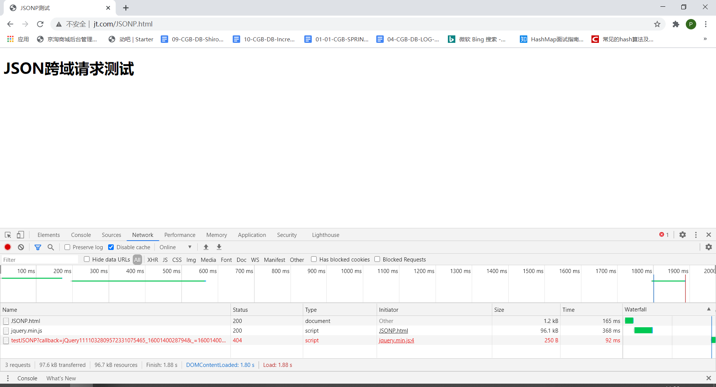Switch to the Elements tab
Screen dimensions: 716x387
point(48,235)
